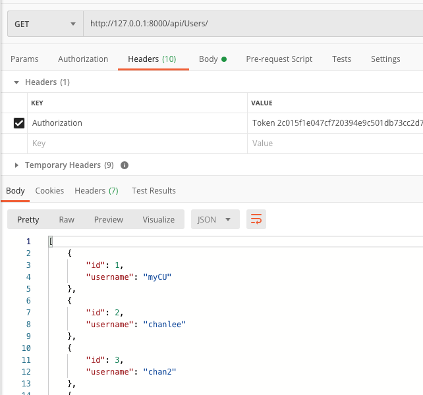The image size is (423, 395).
Task: Switch to the Params tab
Action: click(x=24, y=59)
